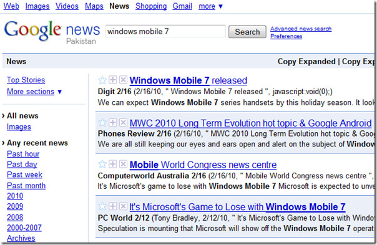Click 'Digit 2/16' source text
The width and height of the screenshot is (377, 245).
114,92
